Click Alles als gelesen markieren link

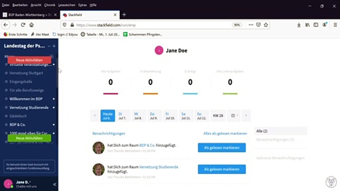tap(225, 133)
